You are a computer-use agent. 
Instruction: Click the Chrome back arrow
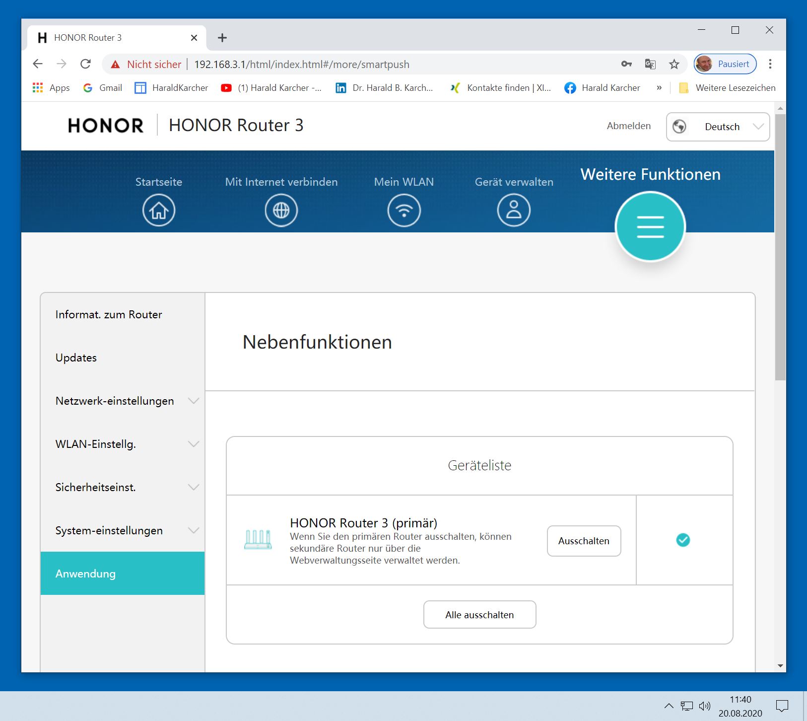[x=38, y=64]
